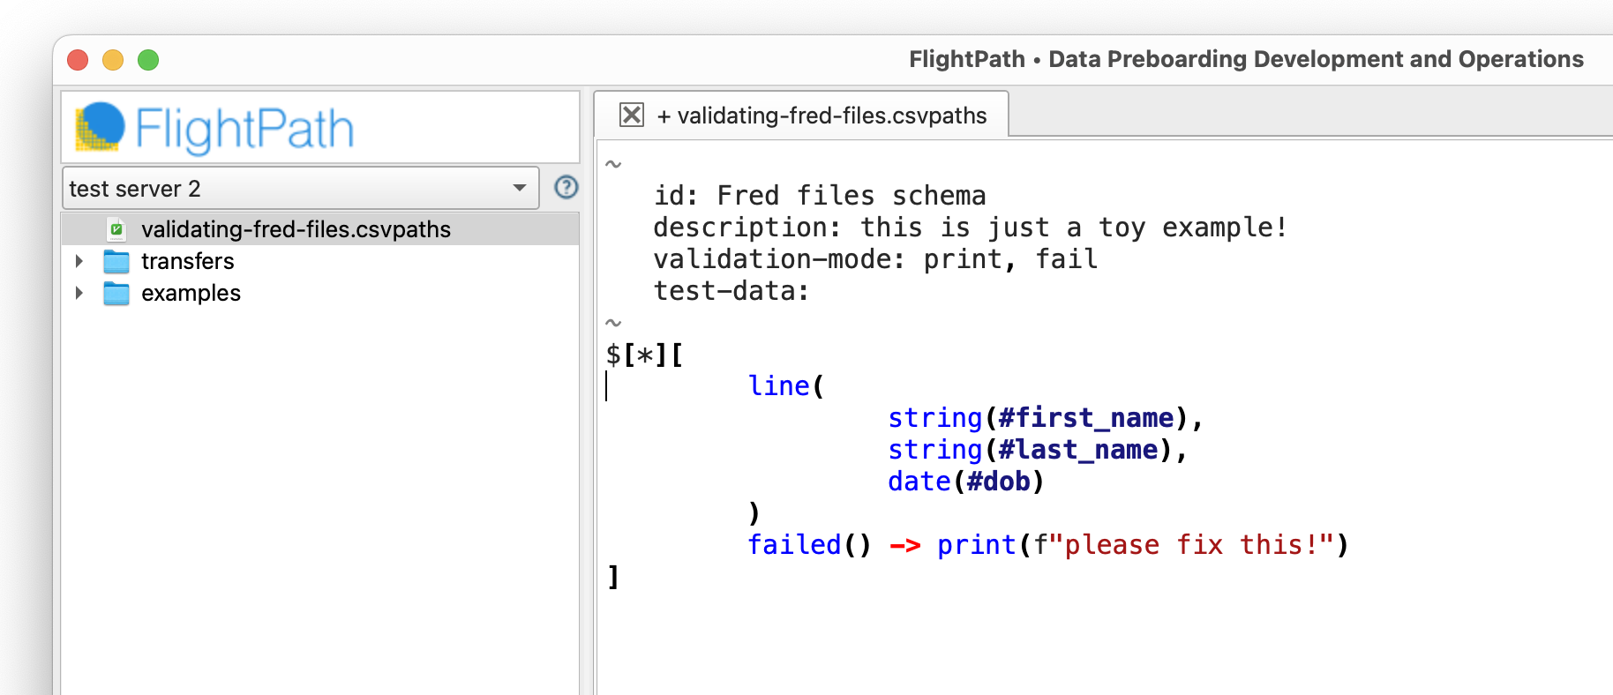Click the red window close button
The image size is (1613, 695).
(78, 60)
